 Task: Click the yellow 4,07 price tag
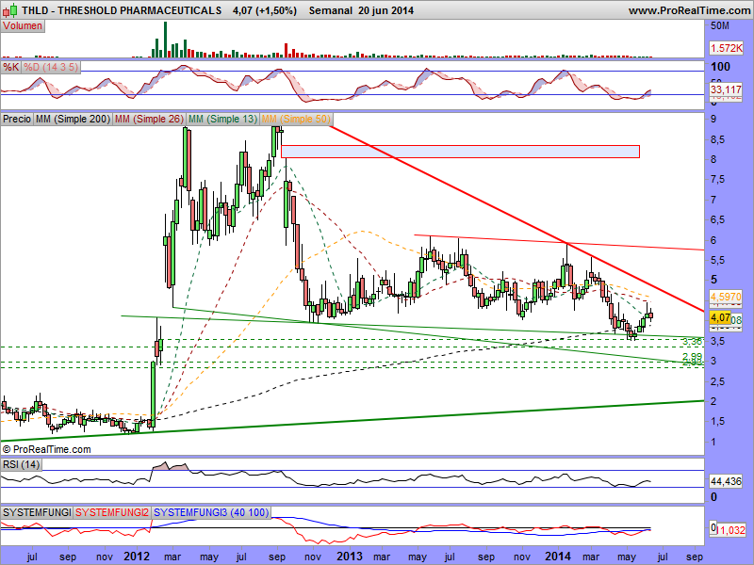[720, 317]
